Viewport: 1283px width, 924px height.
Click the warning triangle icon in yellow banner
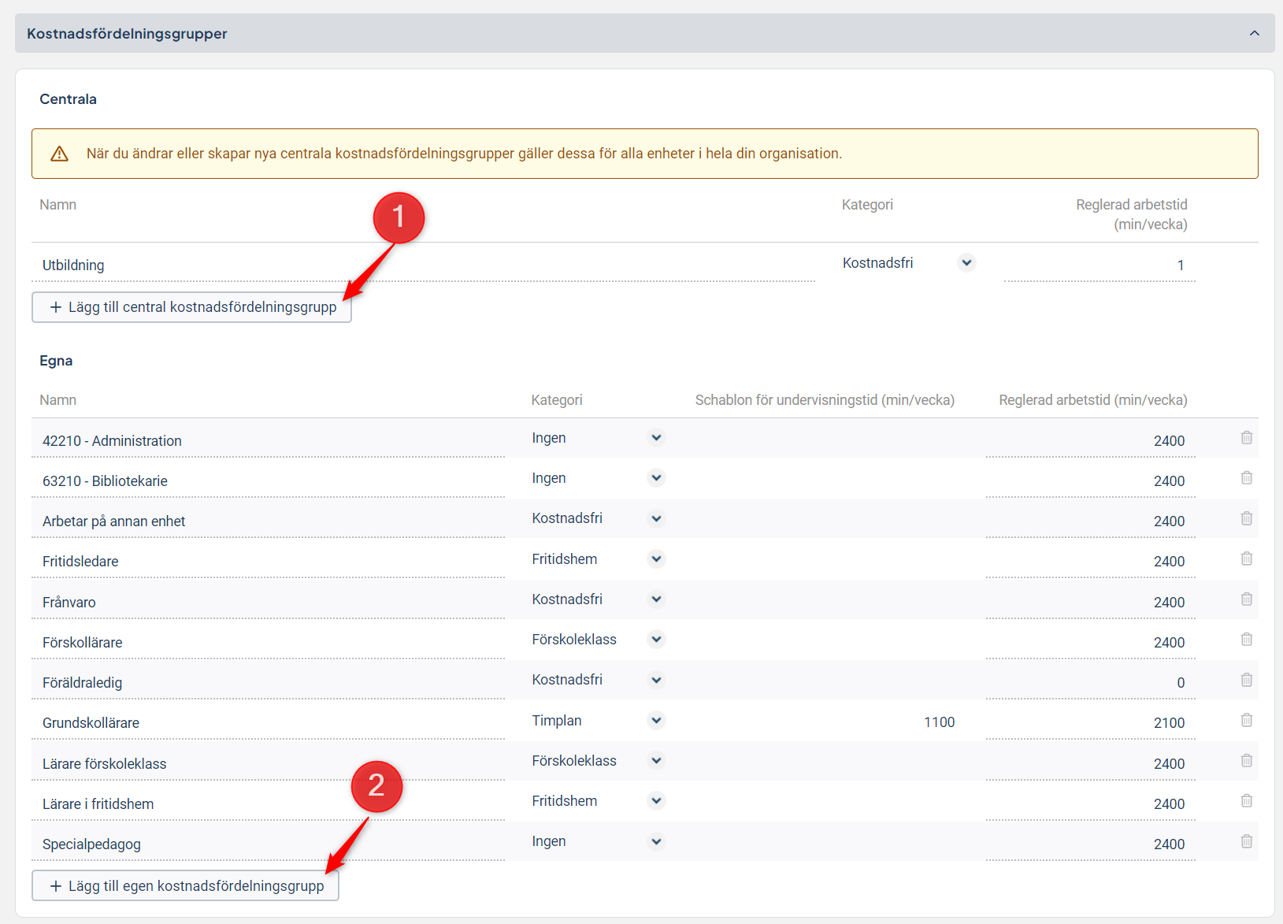59,154
